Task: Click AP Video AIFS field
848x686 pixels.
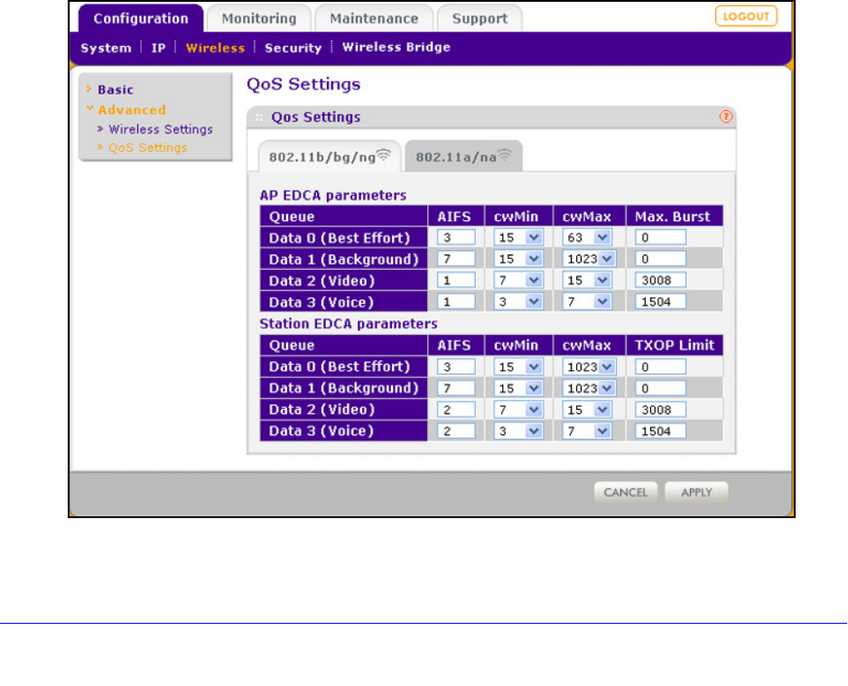Action: point(456,280)
